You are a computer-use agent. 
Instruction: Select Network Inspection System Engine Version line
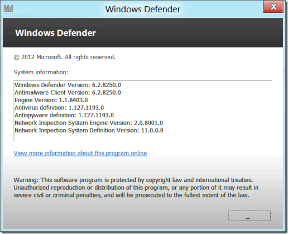(89, 123)
